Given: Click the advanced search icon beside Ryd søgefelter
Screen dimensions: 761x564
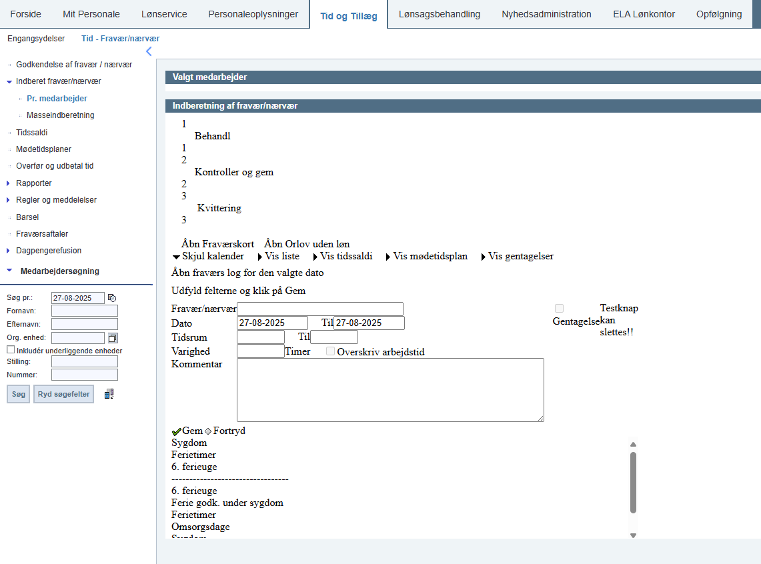Looking at the screenshot, I should pos(109,394).
